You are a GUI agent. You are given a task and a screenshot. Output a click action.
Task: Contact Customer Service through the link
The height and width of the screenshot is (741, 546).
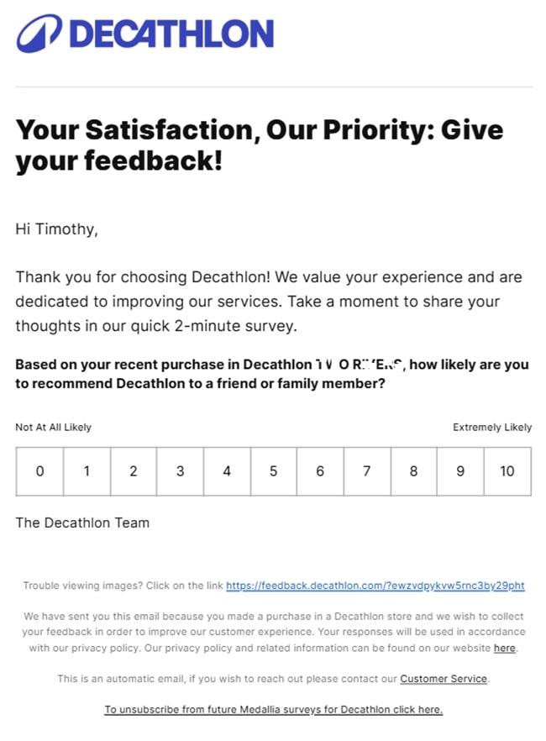(444, 679)
